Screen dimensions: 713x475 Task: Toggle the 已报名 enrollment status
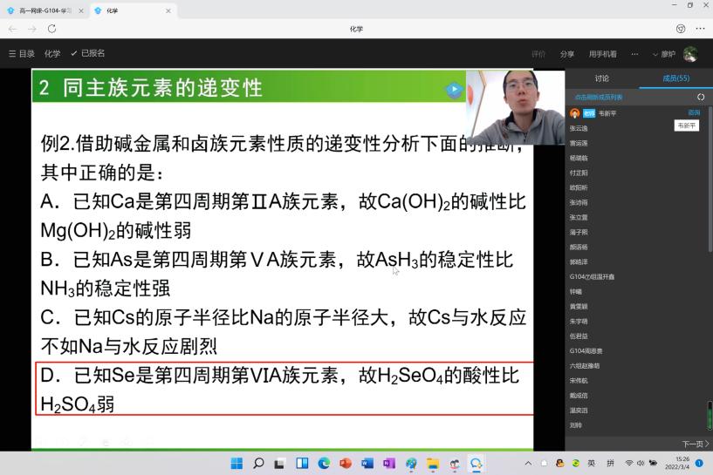click(87, 53)
